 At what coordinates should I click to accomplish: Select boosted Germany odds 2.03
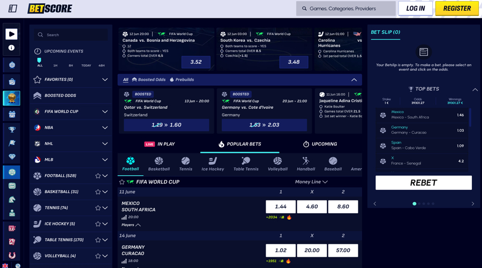264,125
